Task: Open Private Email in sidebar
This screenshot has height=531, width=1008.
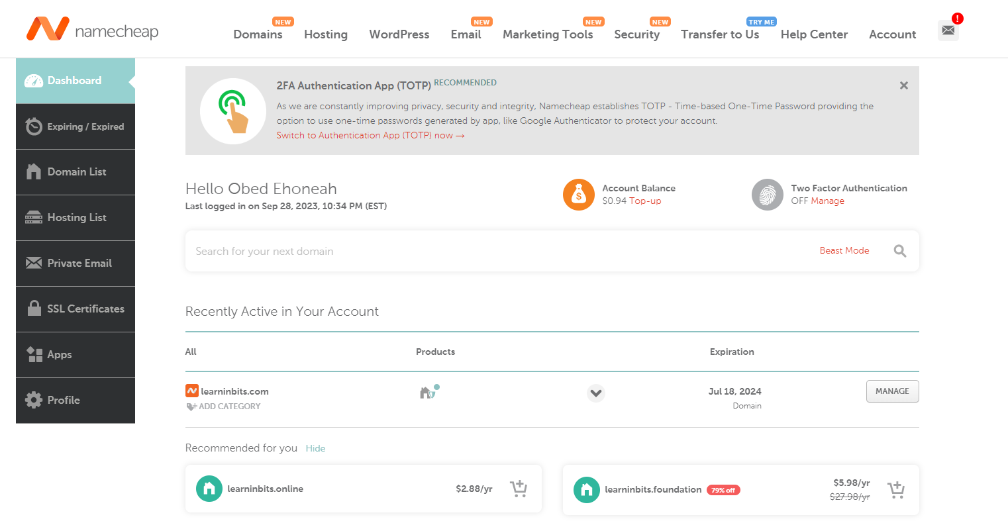Action: (76, 264)
